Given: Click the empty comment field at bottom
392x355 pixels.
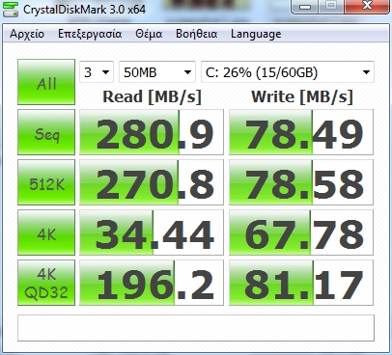Looking at the screenshot, I should tap(196, 328).
